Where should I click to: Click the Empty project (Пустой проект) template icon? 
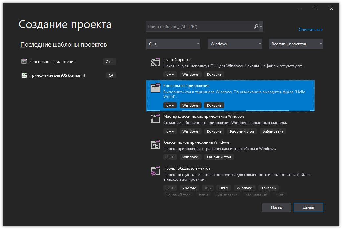[x=155, y=62]
